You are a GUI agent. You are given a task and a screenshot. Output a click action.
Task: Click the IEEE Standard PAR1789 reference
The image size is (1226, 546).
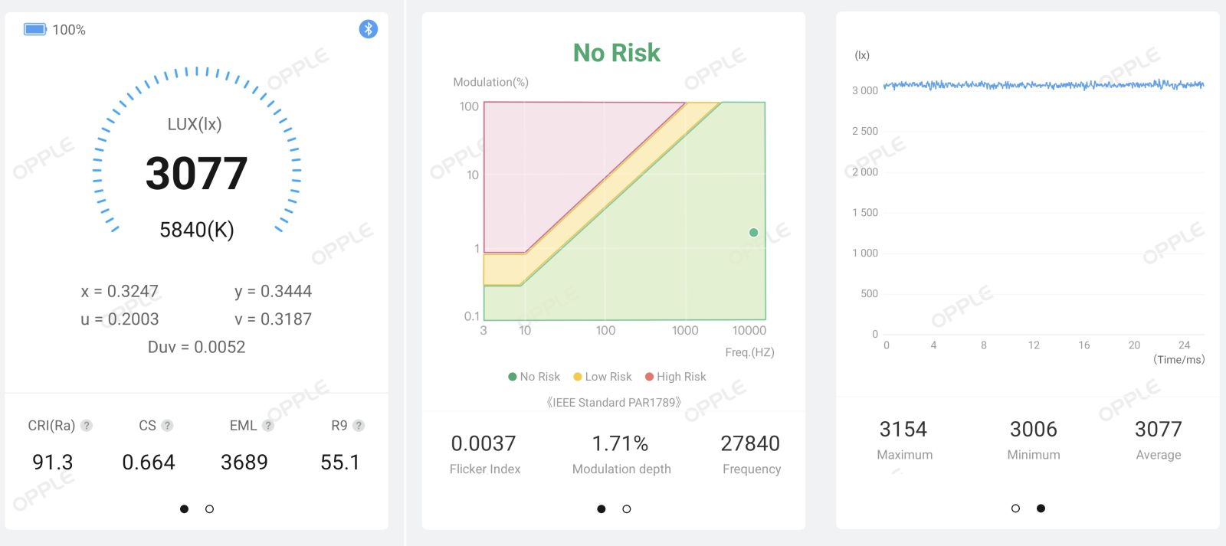(613, 403)
